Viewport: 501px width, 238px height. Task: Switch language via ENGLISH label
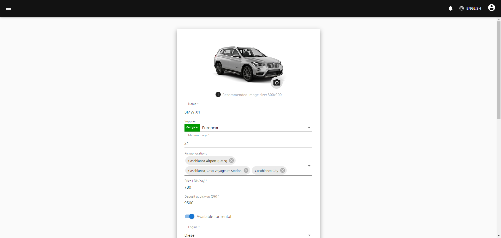tap(474, 8)
